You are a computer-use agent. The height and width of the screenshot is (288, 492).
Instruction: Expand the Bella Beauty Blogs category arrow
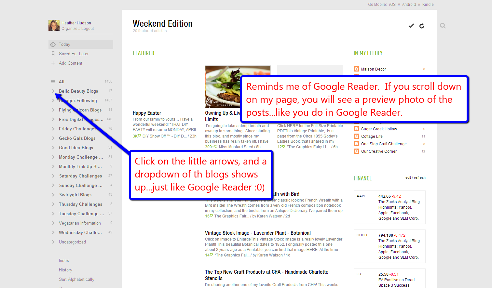53,91
